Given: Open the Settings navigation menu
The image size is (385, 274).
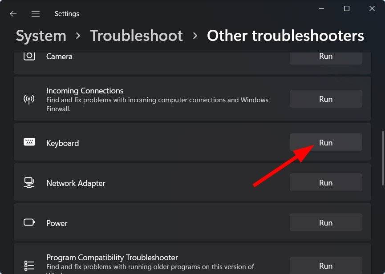Looking at the screenshot, I should (x=36, y=13).
